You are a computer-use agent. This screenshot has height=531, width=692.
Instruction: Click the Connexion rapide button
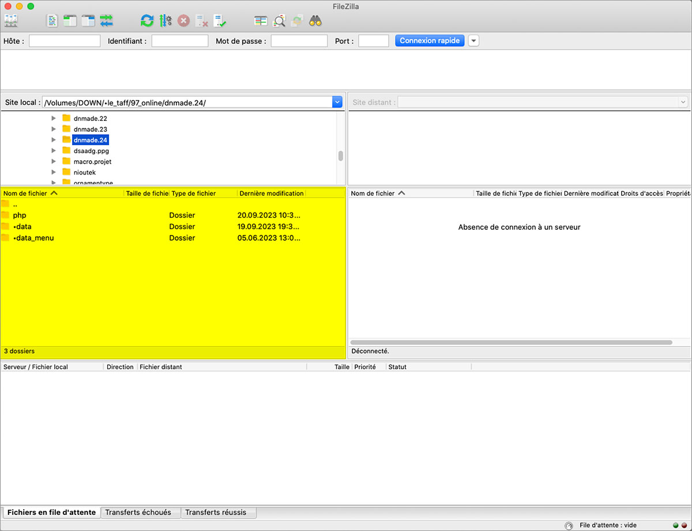click(x=430, y=41)
